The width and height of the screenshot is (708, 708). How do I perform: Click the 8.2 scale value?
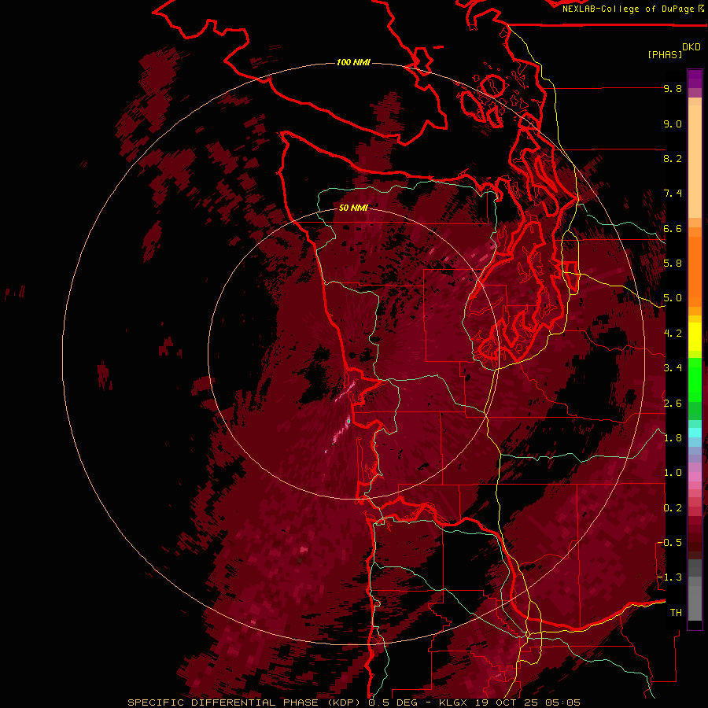673,158
